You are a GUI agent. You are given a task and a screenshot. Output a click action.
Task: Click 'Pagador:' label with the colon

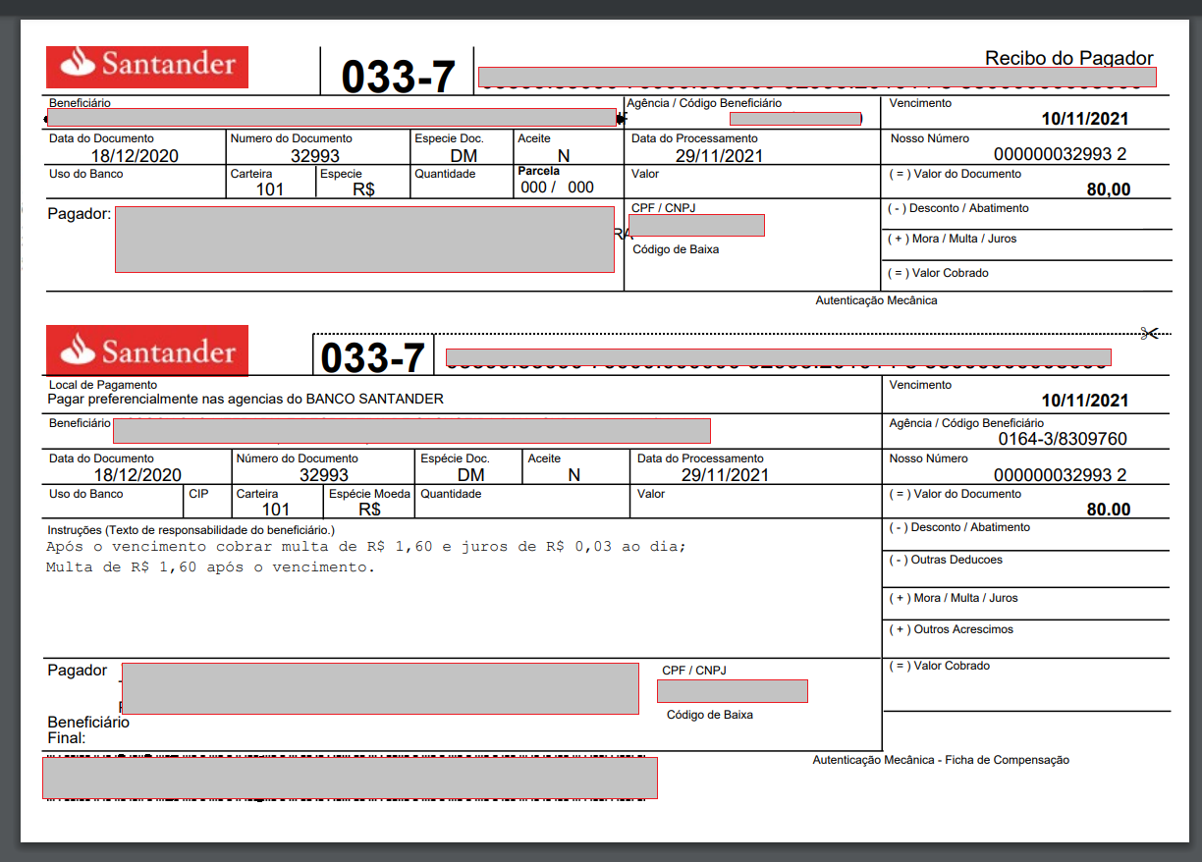click(x=80, y=213)
